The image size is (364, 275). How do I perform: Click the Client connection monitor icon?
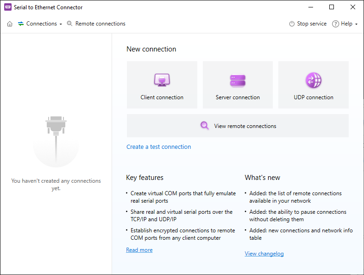pyautogui.click(x=162, y=80)
